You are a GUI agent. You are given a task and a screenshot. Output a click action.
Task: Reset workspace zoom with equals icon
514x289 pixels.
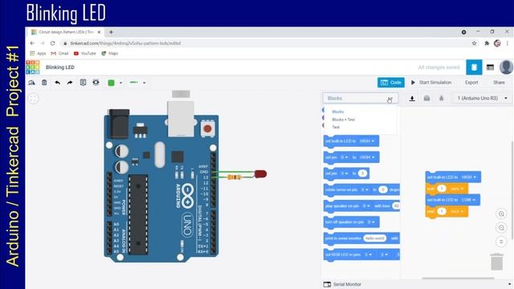(501, 242)
